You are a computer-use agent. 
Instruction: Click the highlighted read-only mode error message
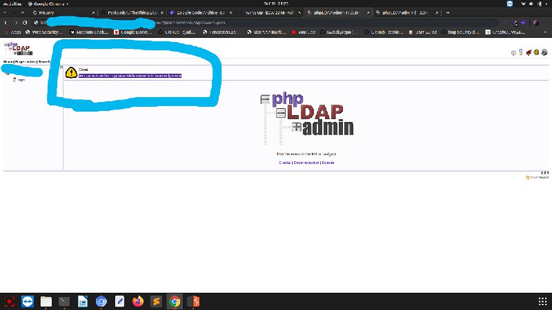(130, 76)
